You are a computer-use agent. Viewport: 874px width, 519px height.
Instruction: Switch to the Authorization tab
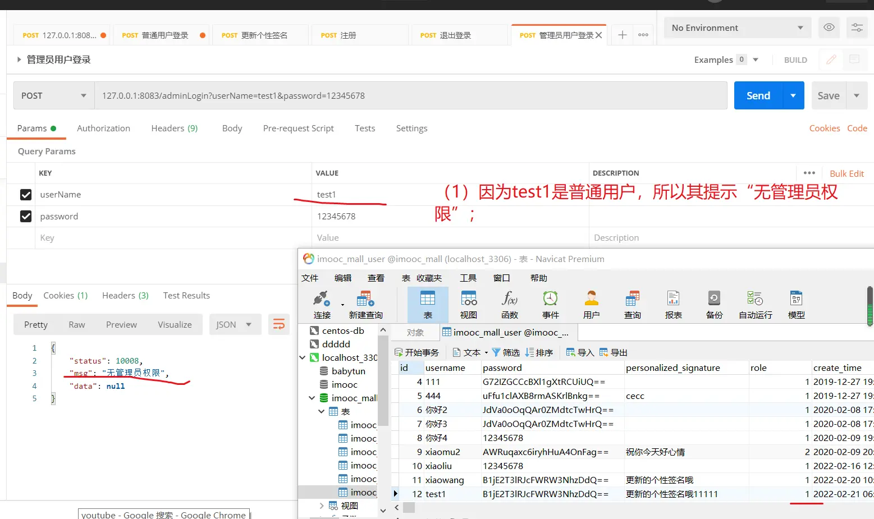click(x=103, y=128)
